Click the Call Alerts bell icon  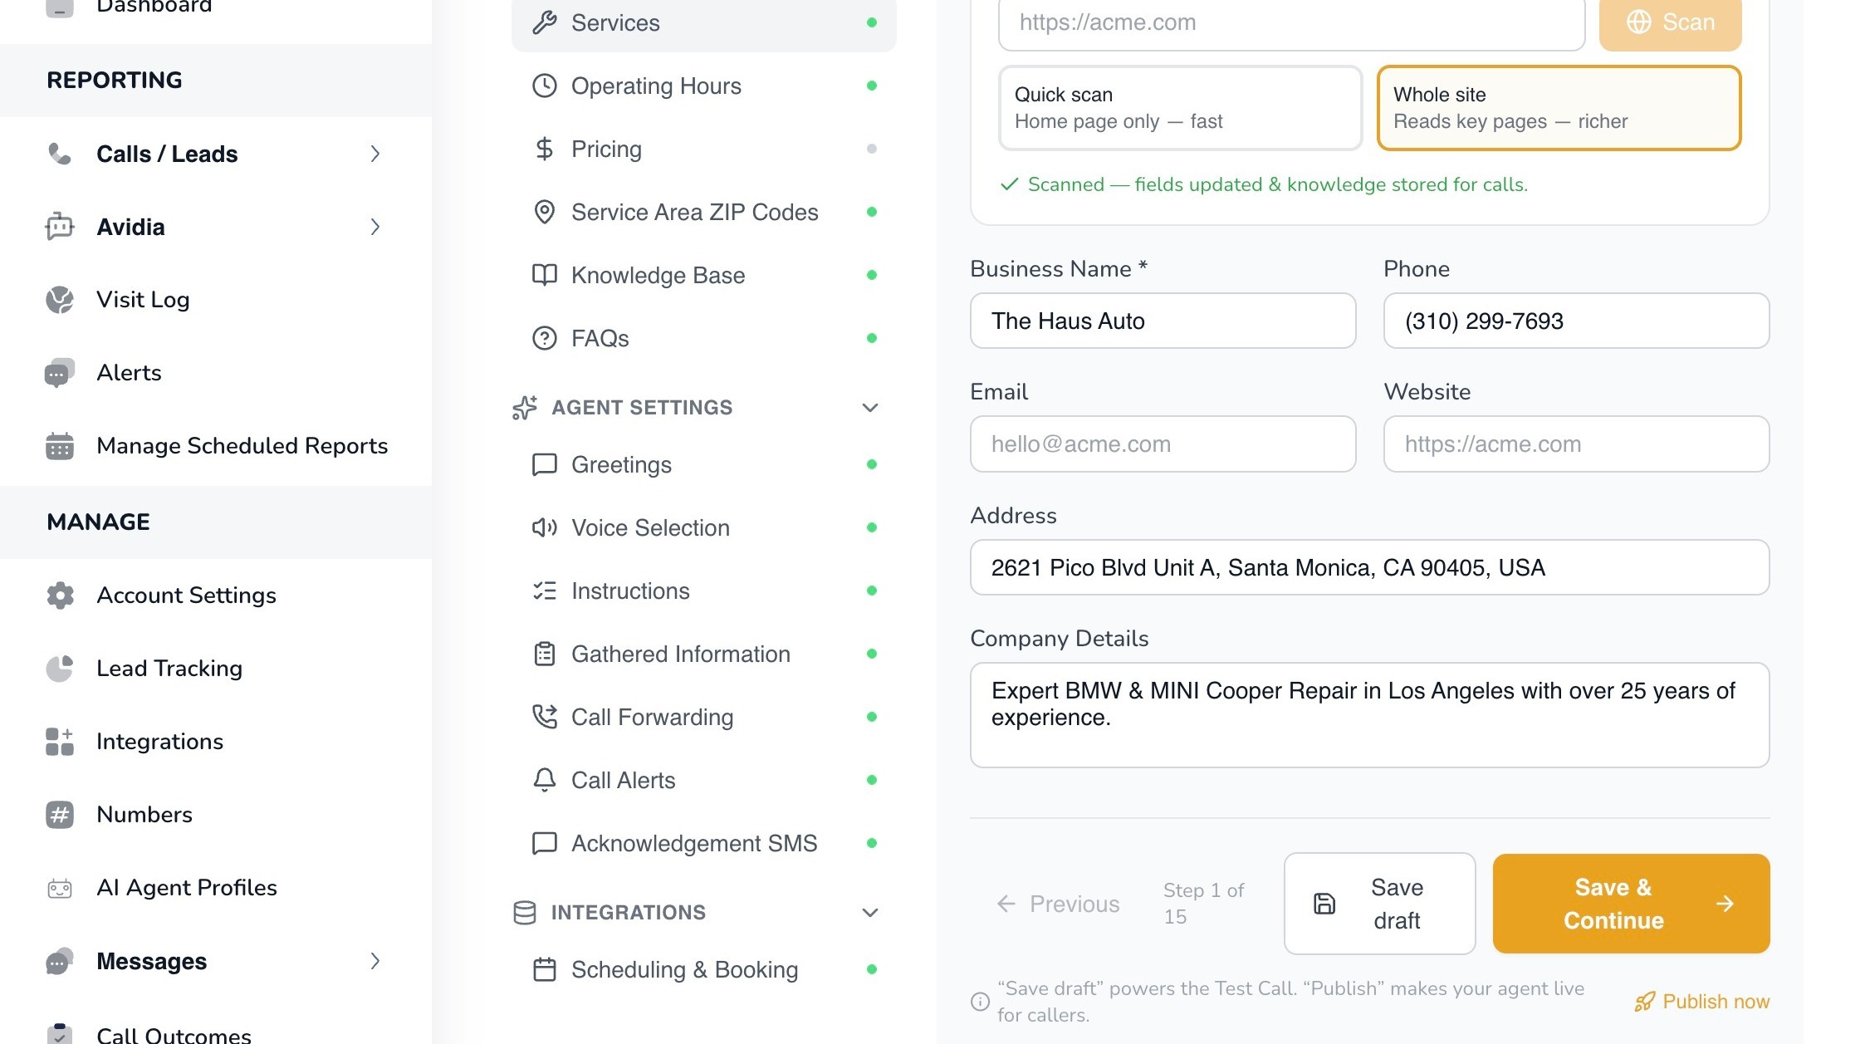(x=544, y=780)
